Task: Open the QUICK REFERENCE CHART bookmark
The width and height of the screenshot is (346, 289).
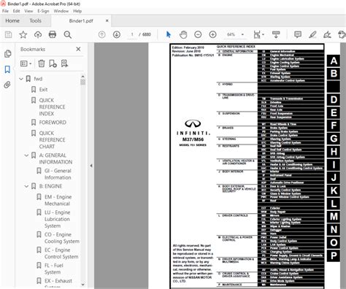Action: 52,139
